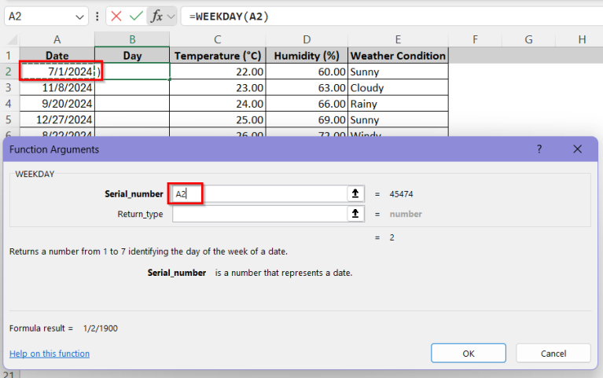603x378 pixels.
Task: Collapse dialog via Return_type range selector icon
Action: (356, 214)
